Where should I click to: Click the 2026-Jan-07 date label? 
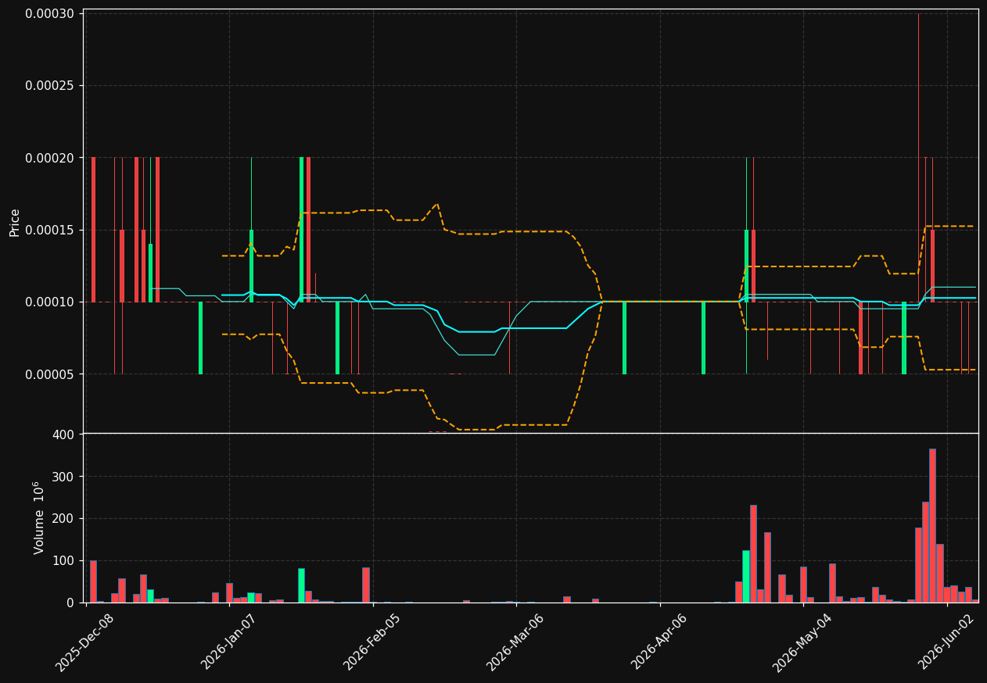click(x=230, y=642)
